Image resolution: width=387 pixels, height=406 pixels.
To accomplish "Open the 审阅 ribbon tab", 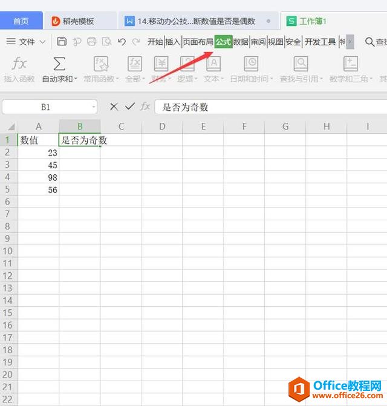I will coord(258,41).
